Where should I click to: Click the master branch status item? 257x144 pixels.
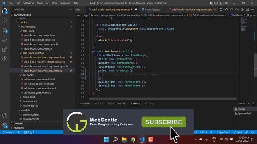point(9,132)
